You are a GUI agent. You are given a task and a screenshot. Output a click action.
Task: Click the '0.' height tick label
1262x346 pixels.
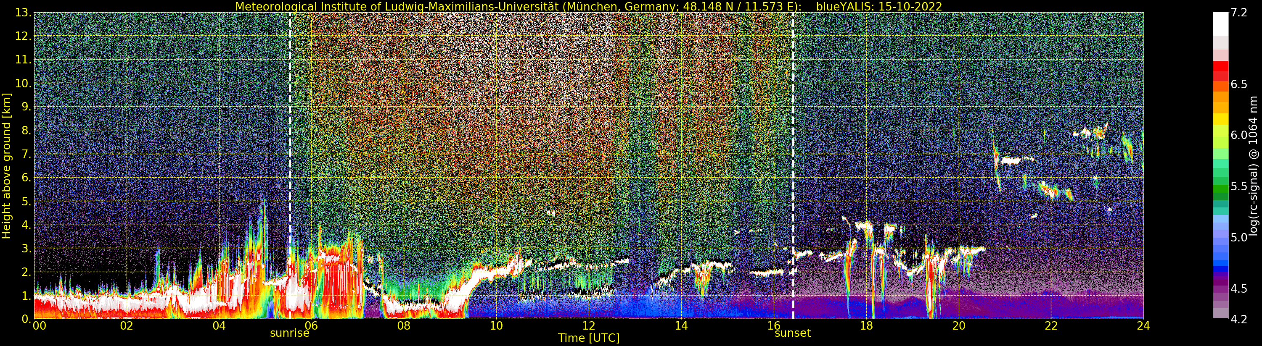click(26, 319)
